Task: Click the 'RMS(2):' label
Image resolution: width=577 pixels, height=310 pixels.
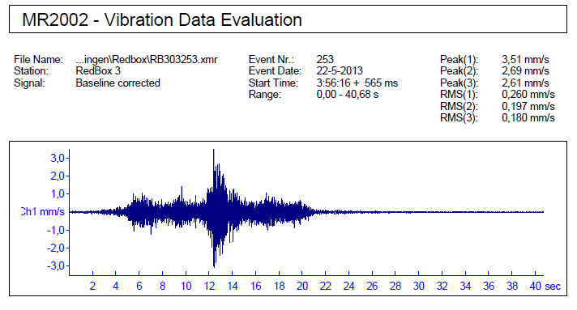Action: pyautogui.click(x=459, y=106)
